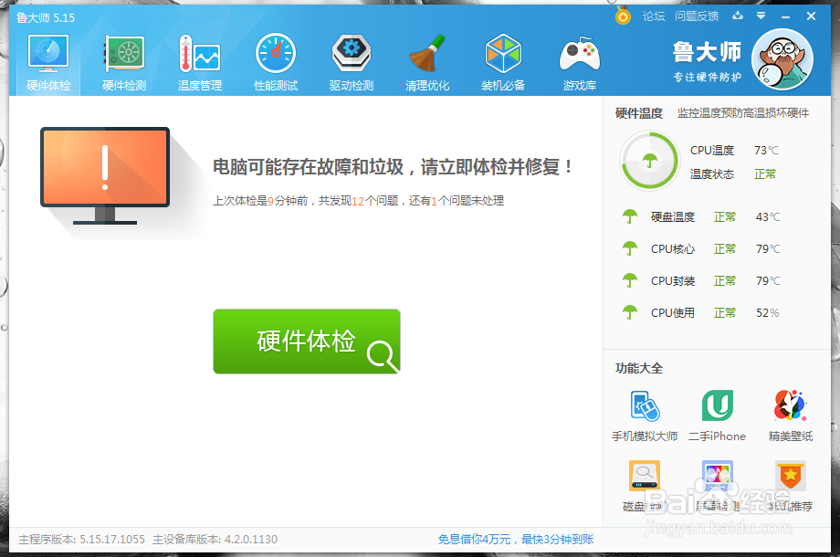Select the 硬盘温度 row umbrella icon

click(x=630, y=217)
